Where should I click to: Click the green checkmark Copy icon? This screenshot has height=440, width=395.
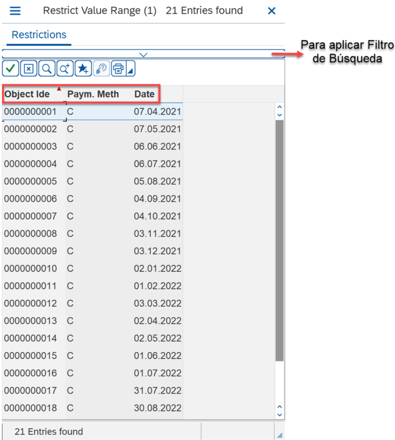point(11,68)
